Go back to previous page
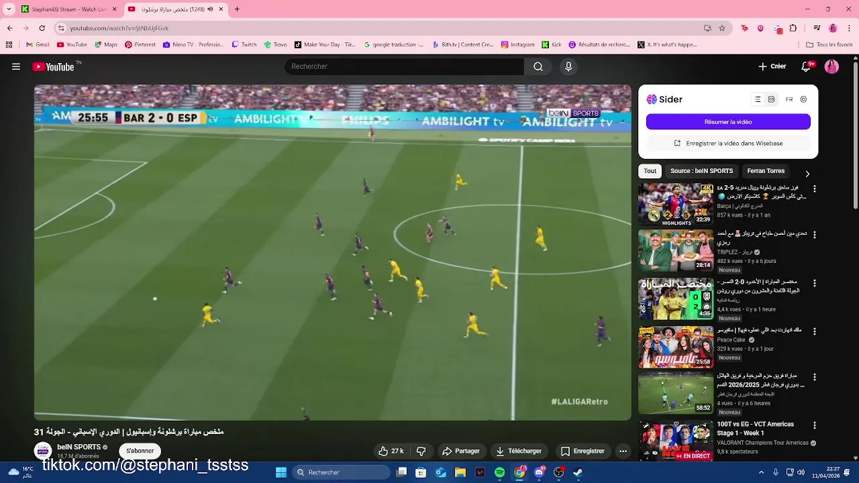The image size is (859, 483). [x=9, y=28]
